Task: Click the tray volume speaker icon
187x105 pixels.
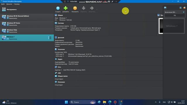Action: point(172,102)
